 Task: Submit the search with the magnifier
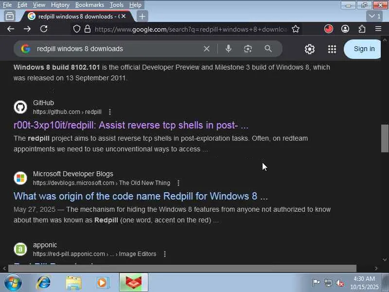[268, 49]
